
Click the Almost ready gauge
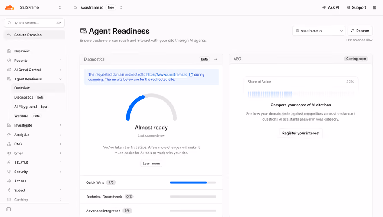coord(151,107)
